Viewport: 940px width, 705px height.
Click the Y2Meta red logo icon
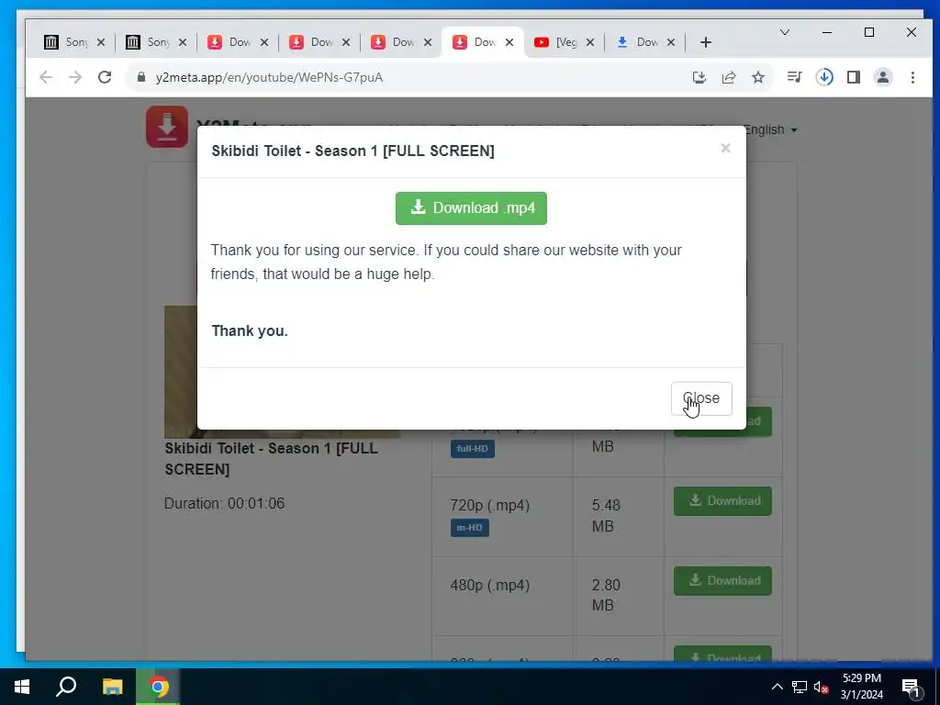167,127
